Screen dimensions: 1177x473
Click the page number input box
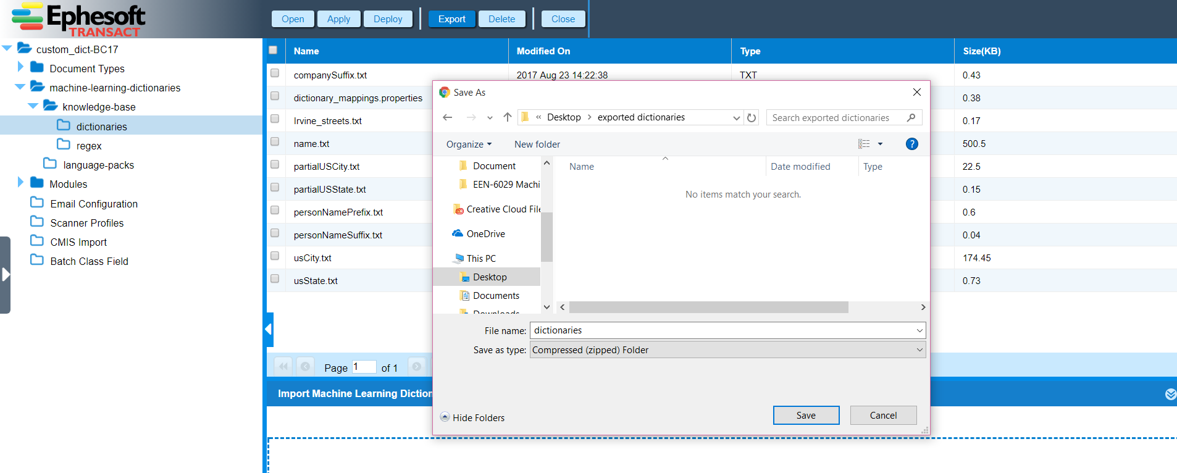tap(364, 367)
